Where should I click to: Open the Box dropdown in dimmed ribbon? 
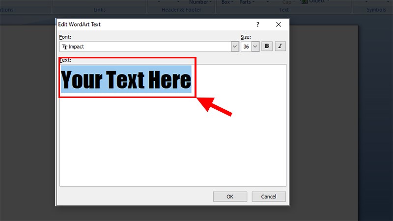(x=227, y=2)
